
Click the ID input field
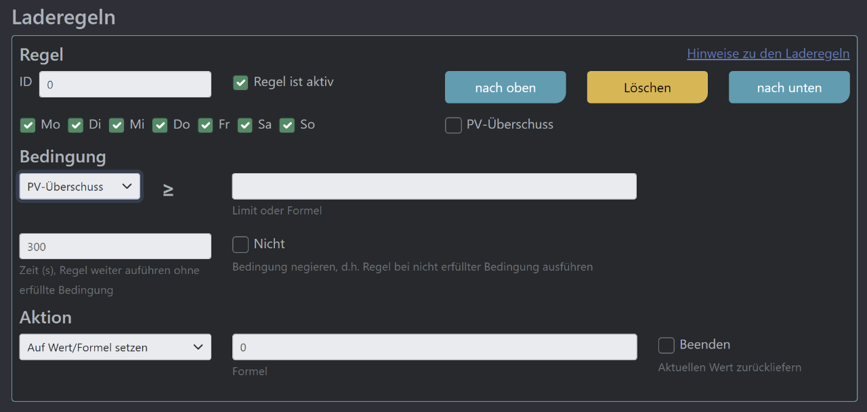click(125, 84)
